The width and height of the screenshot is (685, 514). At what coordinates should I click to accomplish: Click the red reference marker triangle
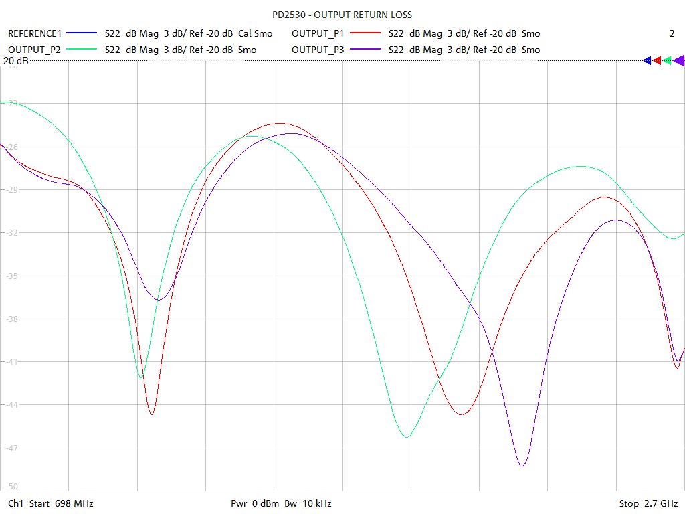point(657,61)
